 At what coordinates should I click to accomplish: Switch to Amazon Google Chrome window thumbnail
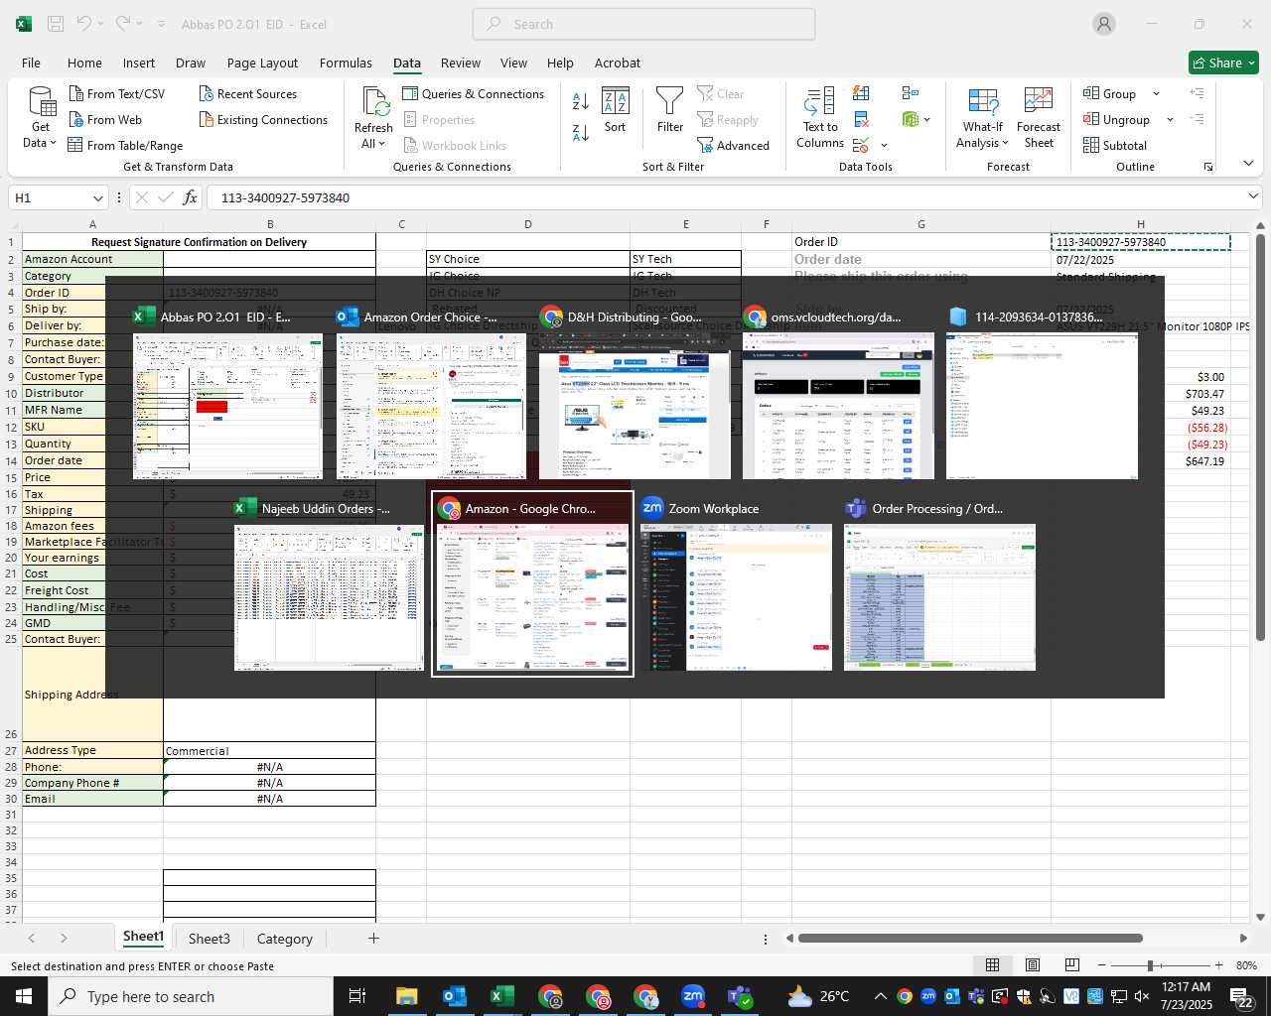(x=532, y=584)
